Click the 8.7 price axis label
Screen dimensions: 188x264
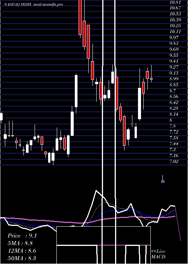point(173,91)
